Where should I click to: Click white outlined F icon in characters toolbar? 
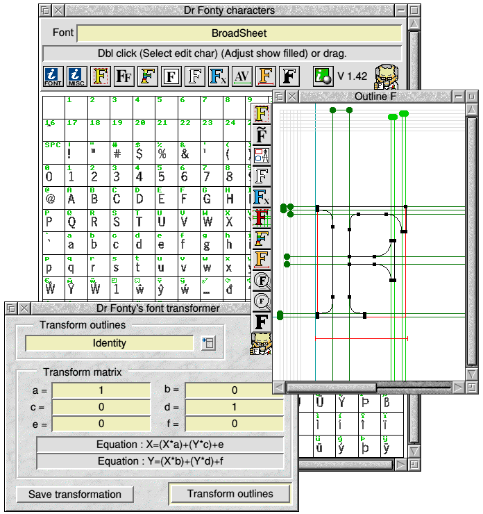click(194, 76)
